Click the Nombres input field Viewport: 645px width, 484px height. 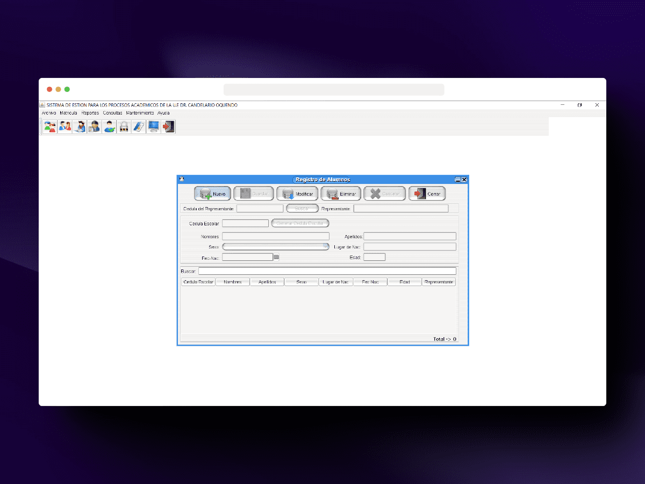point(276,236)
